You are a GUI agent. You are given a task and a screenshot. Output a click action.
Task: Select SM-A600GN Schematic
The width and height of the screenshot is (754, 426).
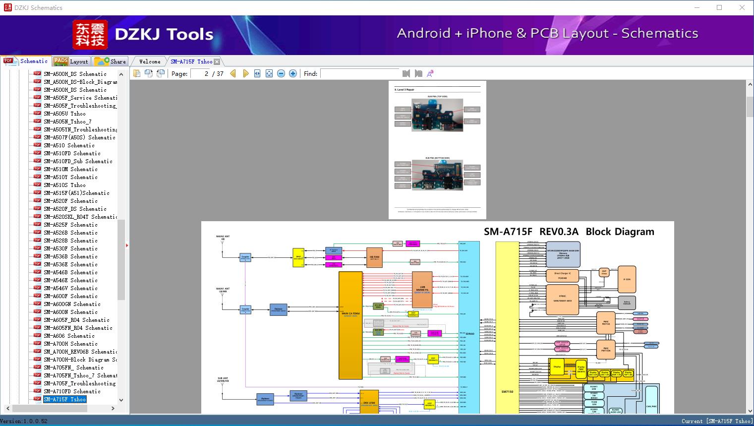coord(72,304)
